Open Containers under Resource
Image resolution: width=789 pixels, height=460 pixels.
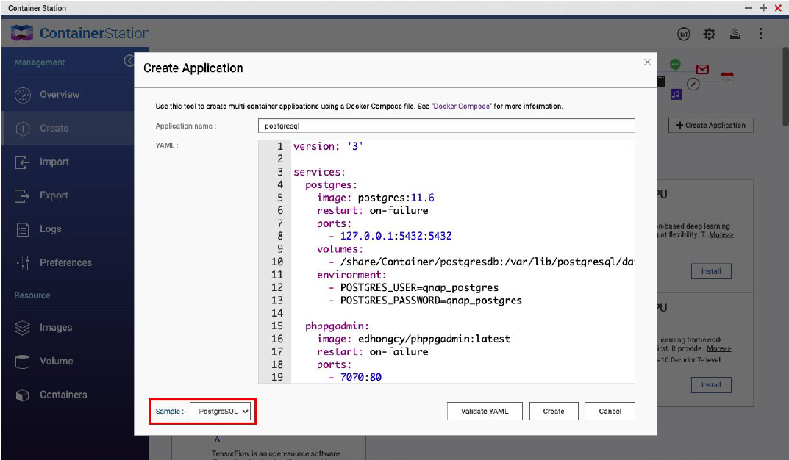tap(63, 395)
